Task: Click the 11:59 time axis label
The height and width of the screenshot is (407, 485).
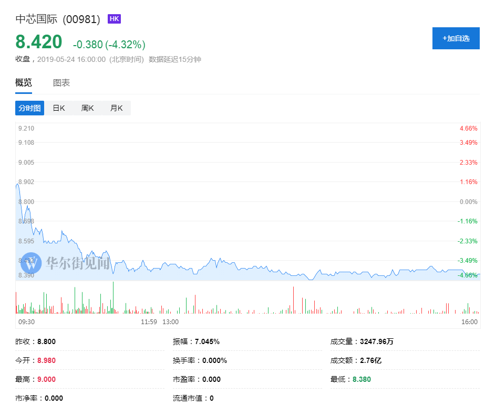Action: [x=149, y=322]
